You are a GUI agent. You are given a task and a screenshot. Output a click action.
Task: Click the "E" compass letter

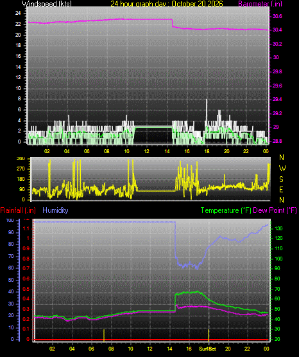tap(281, 189)
